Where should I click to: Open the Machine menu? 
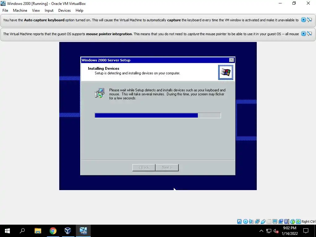point(20,10)
